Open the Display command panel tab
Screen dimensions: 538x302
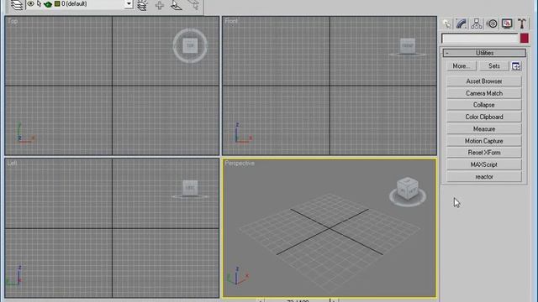click(507, 23)
